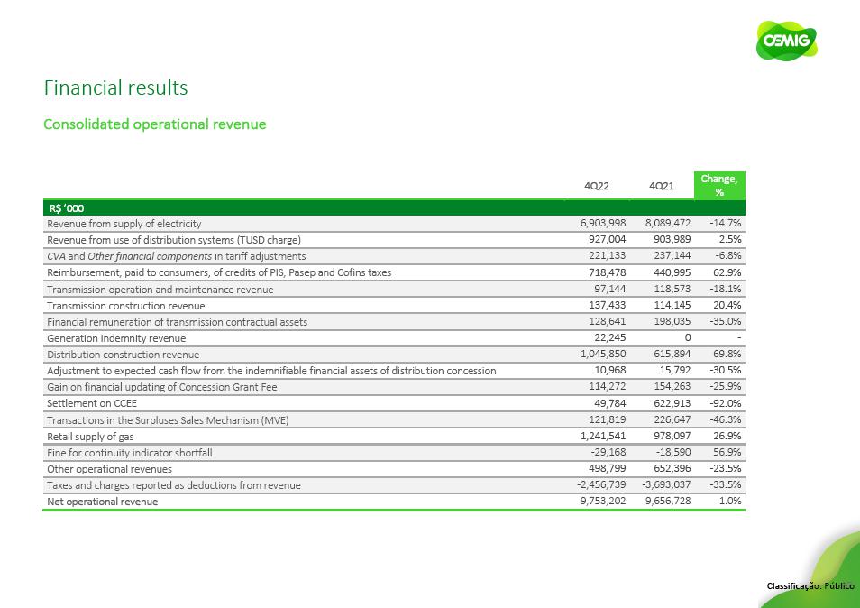Click the CEMIG logo
Screen dimensions: 860x608
(x=786, y=41)
